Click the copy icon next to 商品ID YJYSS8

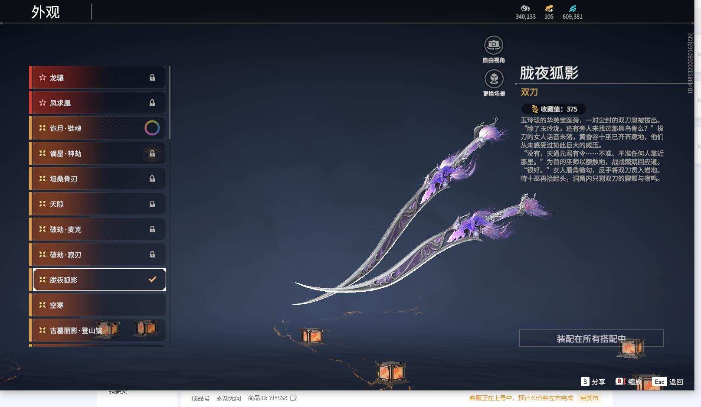coord(294,398)
